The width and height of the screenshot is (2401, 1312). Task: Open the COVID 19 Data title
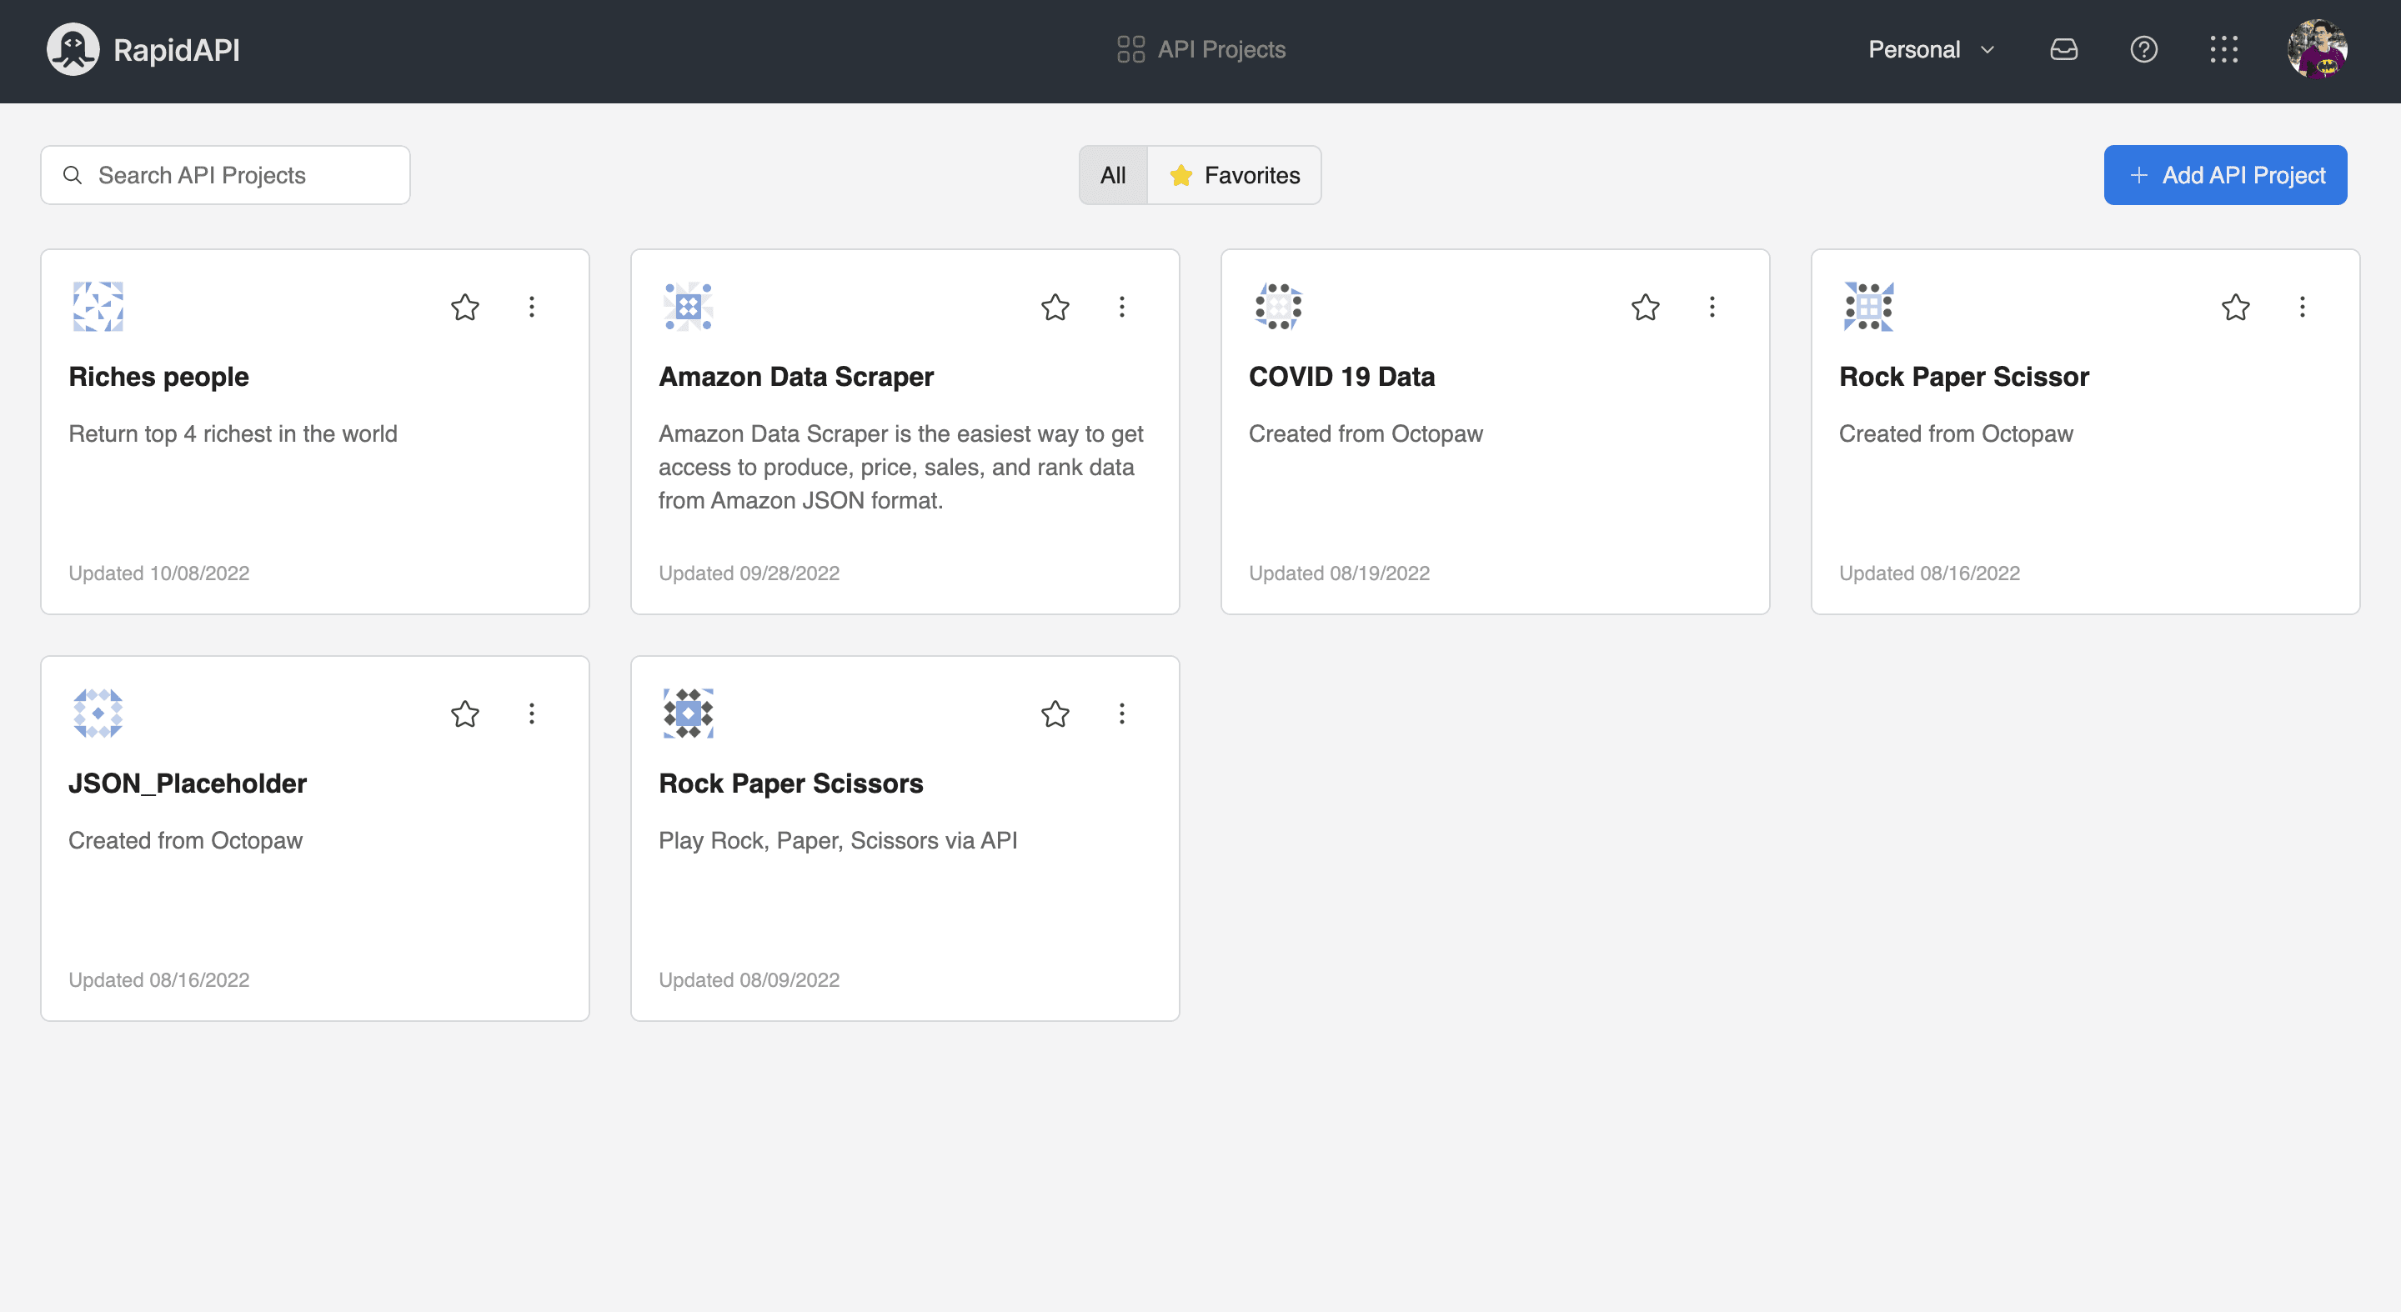click(x=1341, y=377)
